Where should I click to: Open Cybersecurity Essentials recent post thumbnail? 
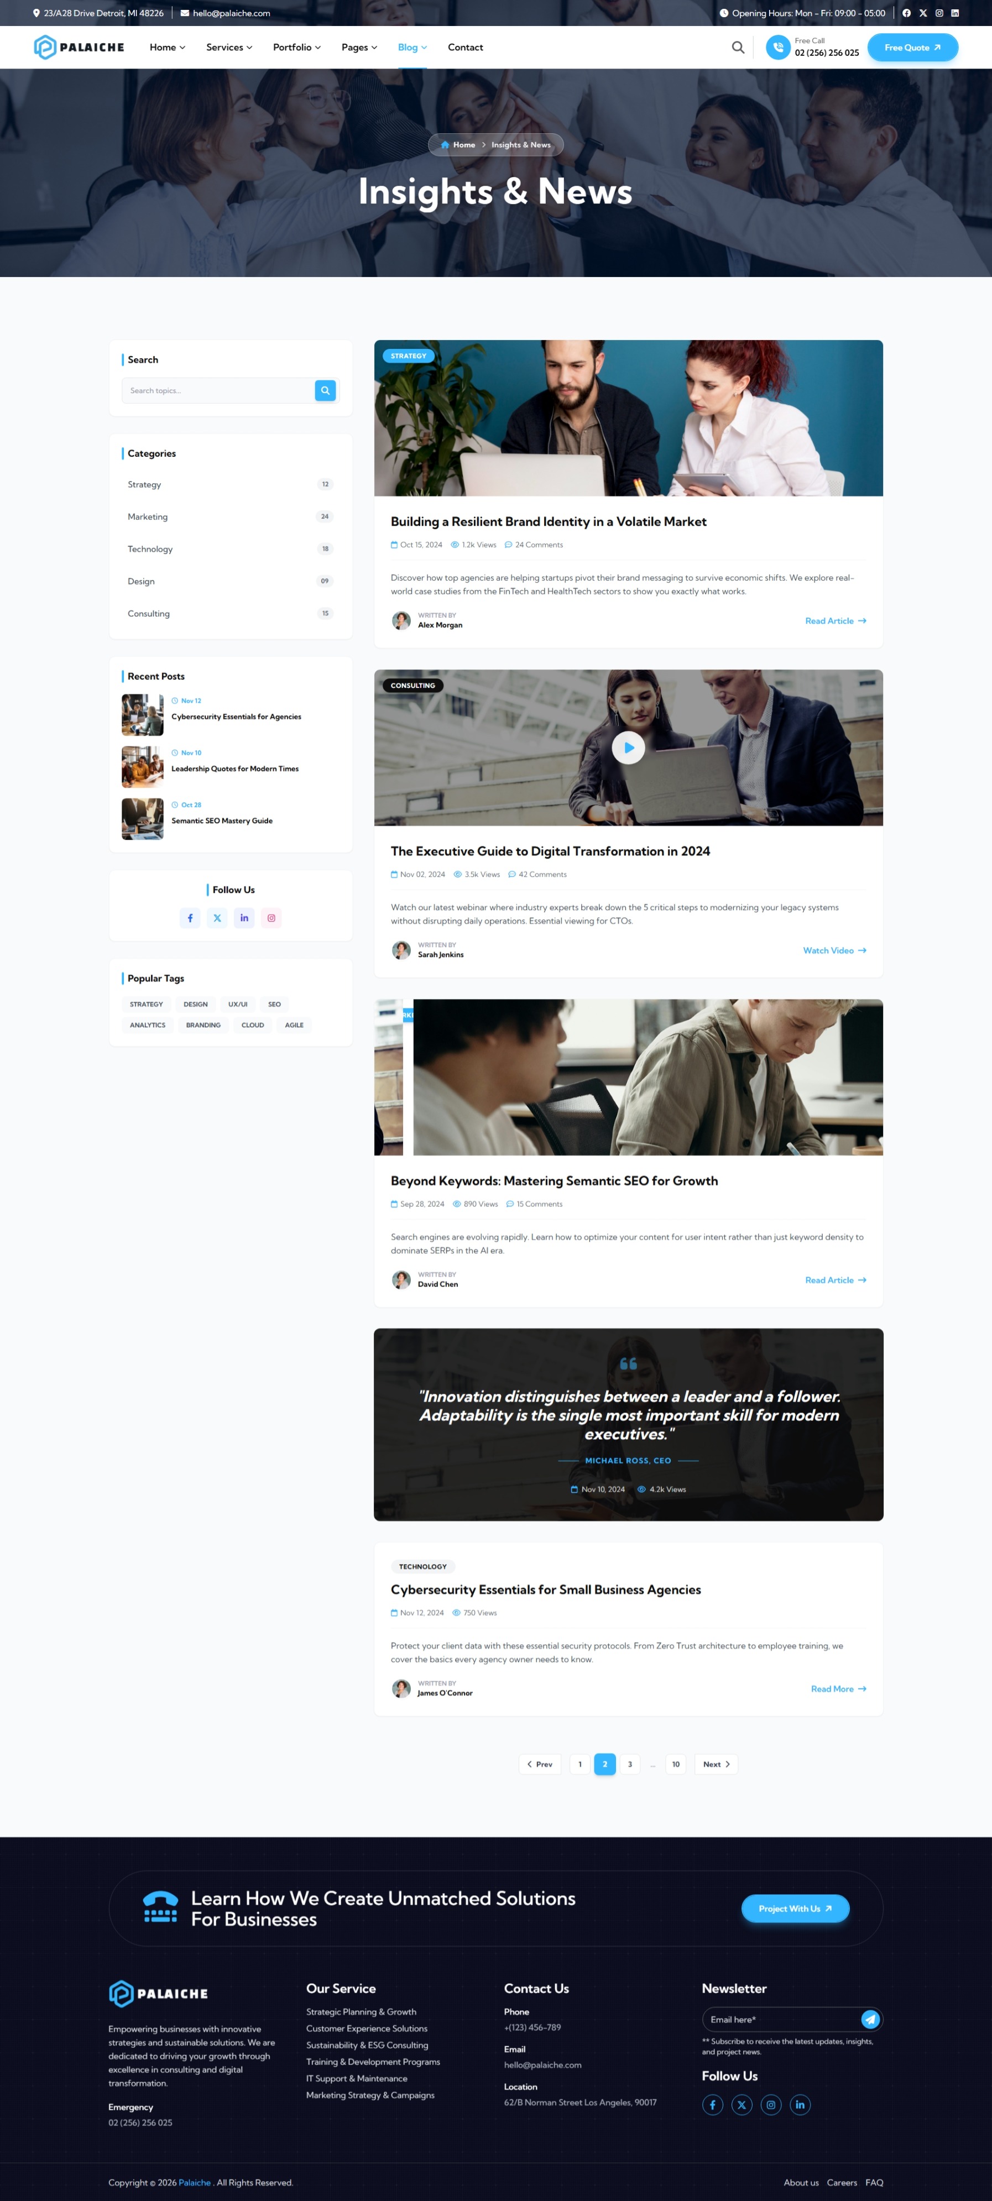pyautogui.click(x=143, y=715)
